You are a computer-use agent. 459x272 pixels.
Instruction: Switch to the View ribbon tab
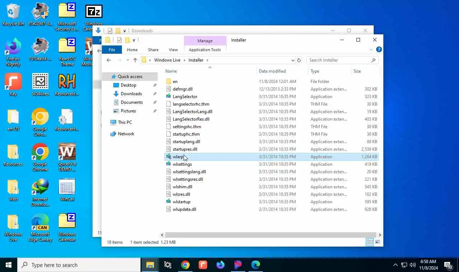173,50
